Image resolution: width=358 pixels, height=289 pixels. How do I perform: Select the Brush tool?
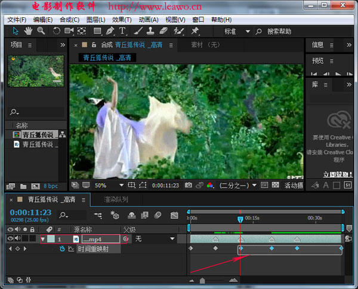[138, 31]
